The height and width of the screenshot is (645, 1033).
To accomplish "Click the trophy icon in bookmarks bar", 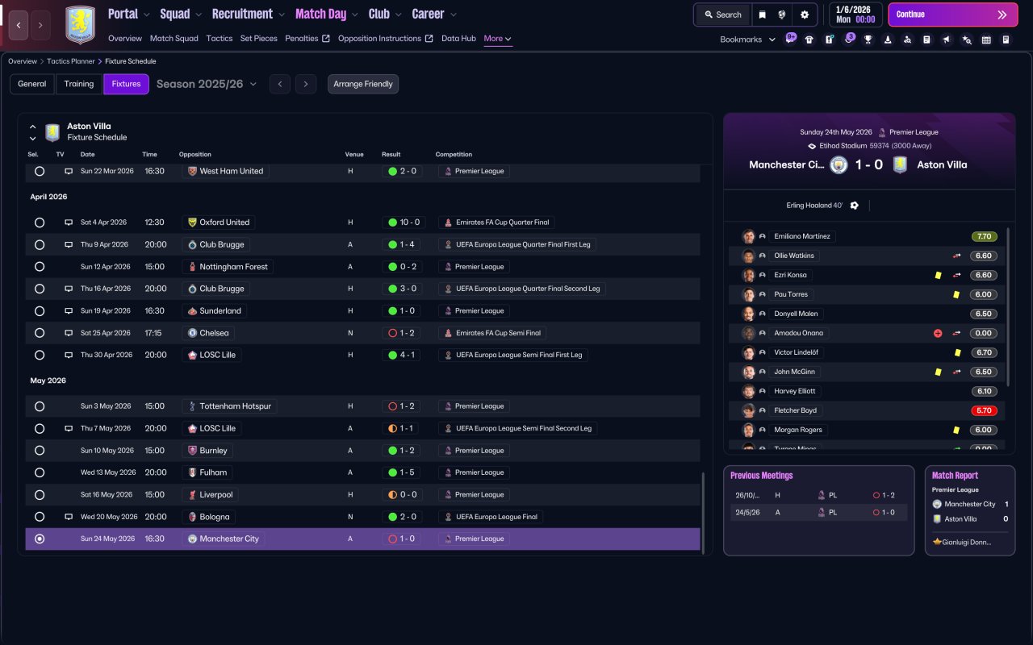I will [x=868, y=40].
